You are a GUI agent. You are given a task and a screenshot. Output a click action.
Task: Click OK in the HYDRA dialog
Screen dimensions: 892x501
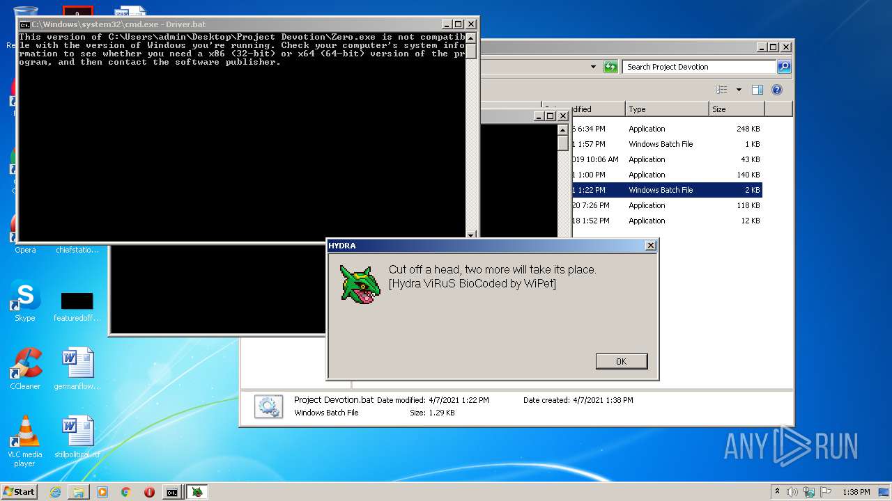coord(622,361)
